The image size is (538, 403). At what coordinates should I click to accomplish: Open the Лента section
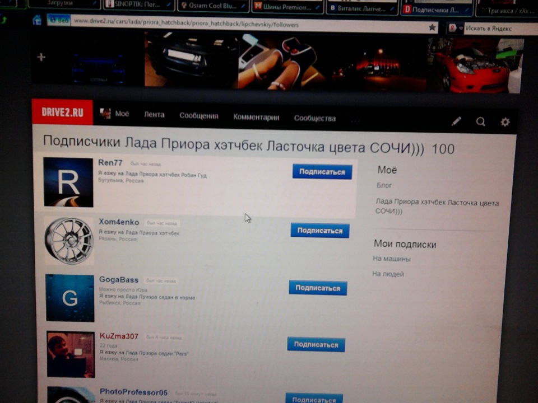[154, 115]
